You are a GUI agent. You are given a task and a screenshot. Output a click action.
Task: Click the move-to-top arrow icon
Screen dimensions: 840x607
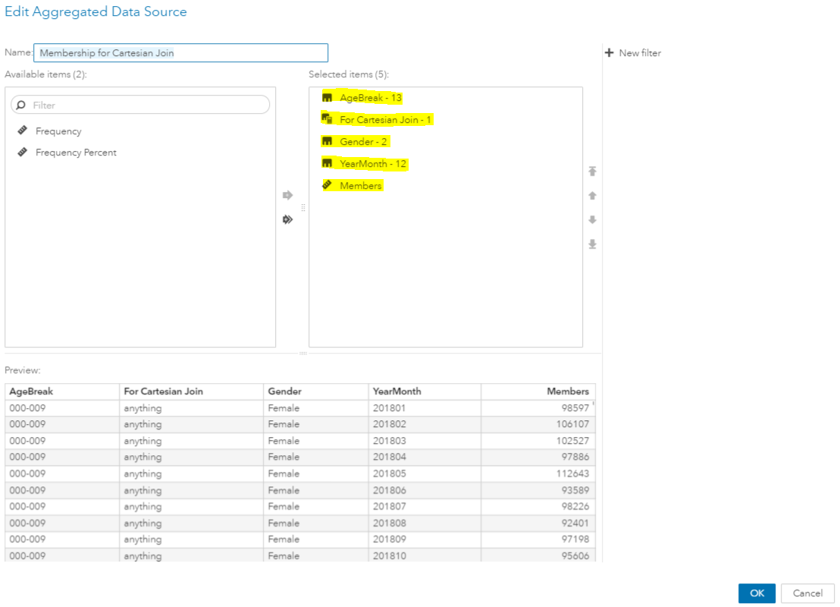(x=591, y=171)
